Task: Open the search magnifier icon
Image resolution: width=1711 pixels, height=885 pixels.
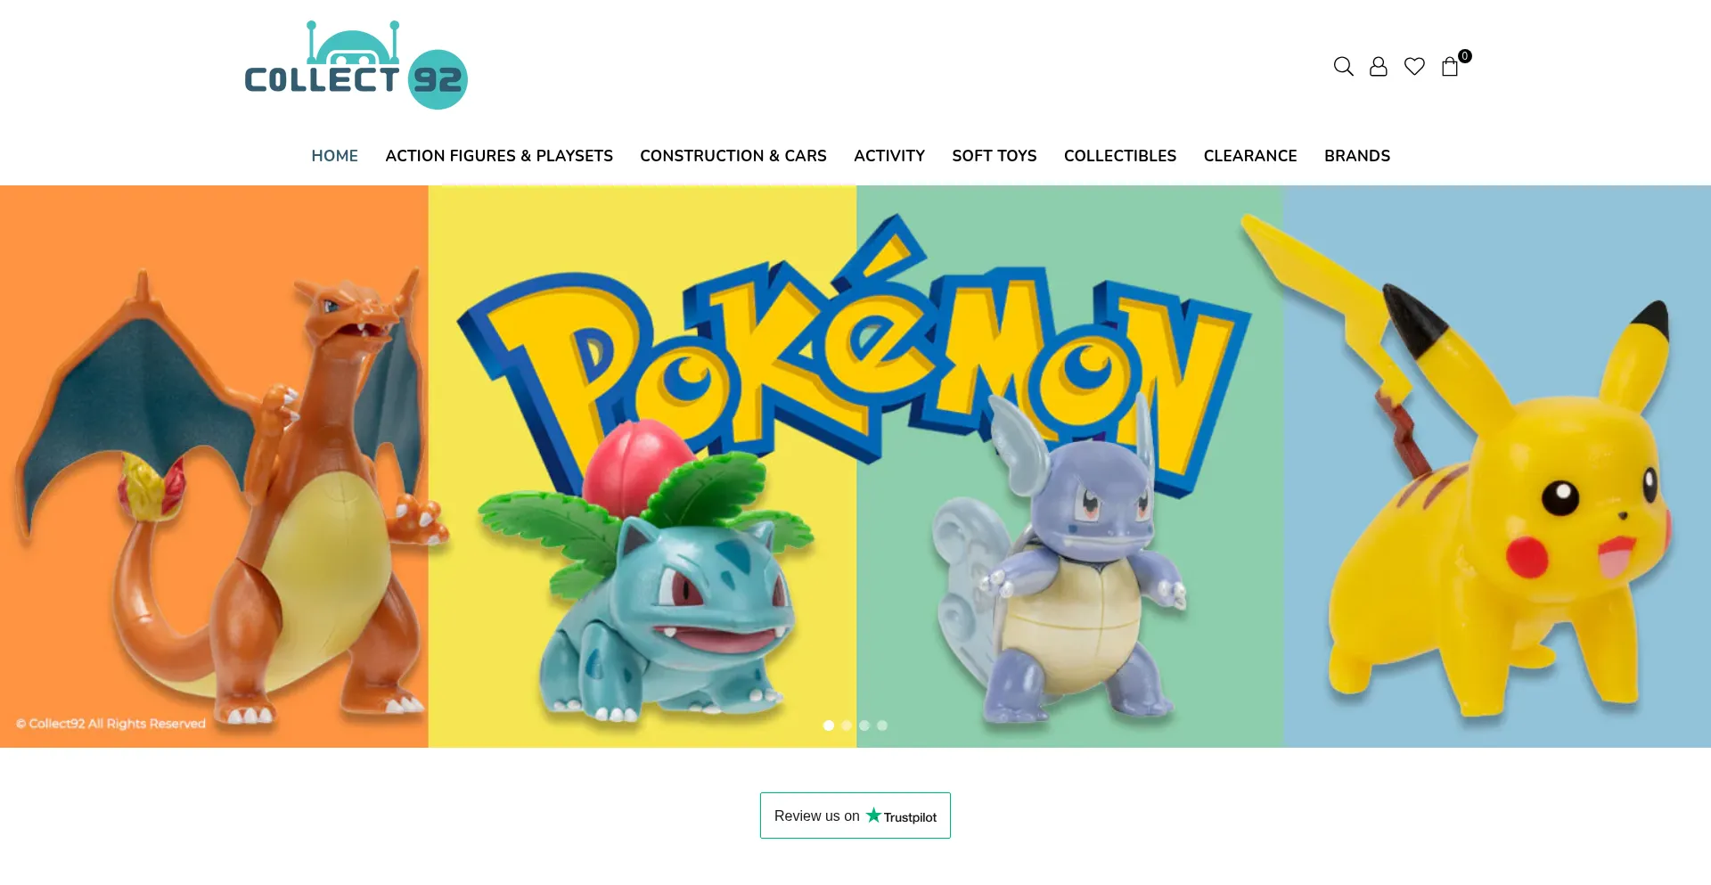Action: click(1343, 66)
